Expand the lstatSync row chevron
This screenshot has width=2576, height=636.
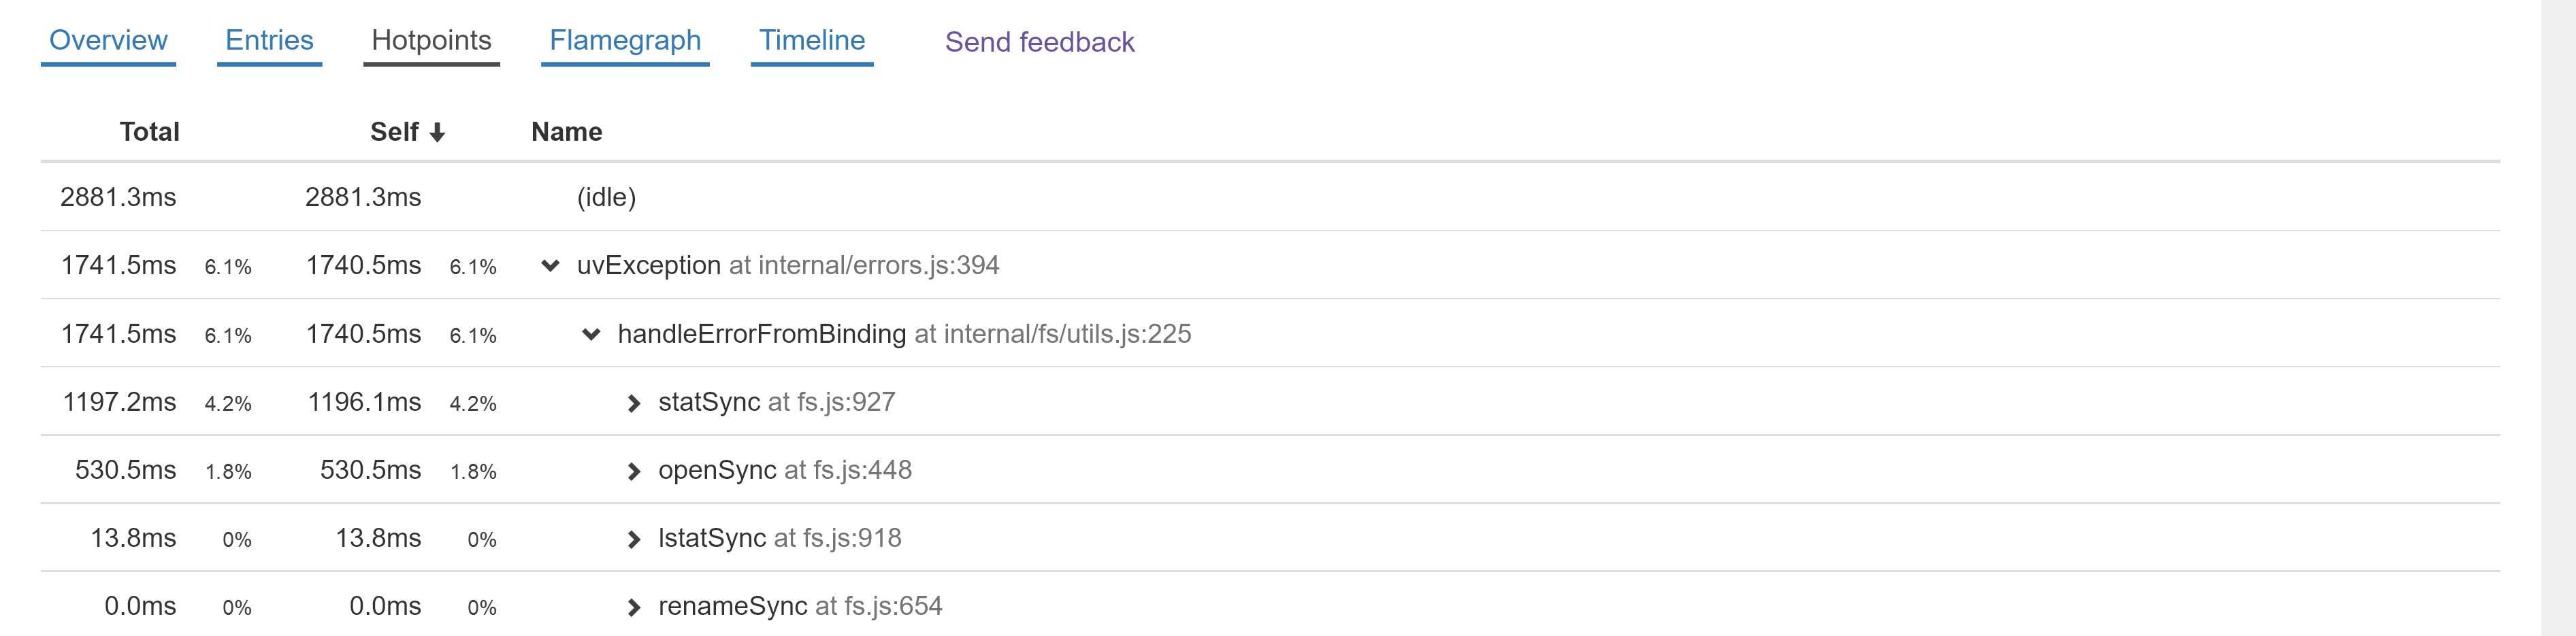click(633, 539)
